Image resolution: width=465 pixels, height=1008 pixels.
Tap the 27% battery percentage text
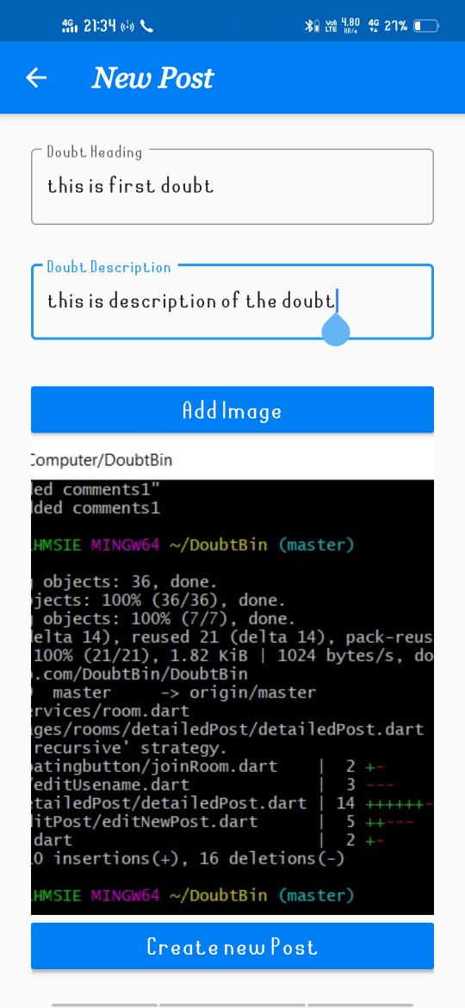[396, 27]
